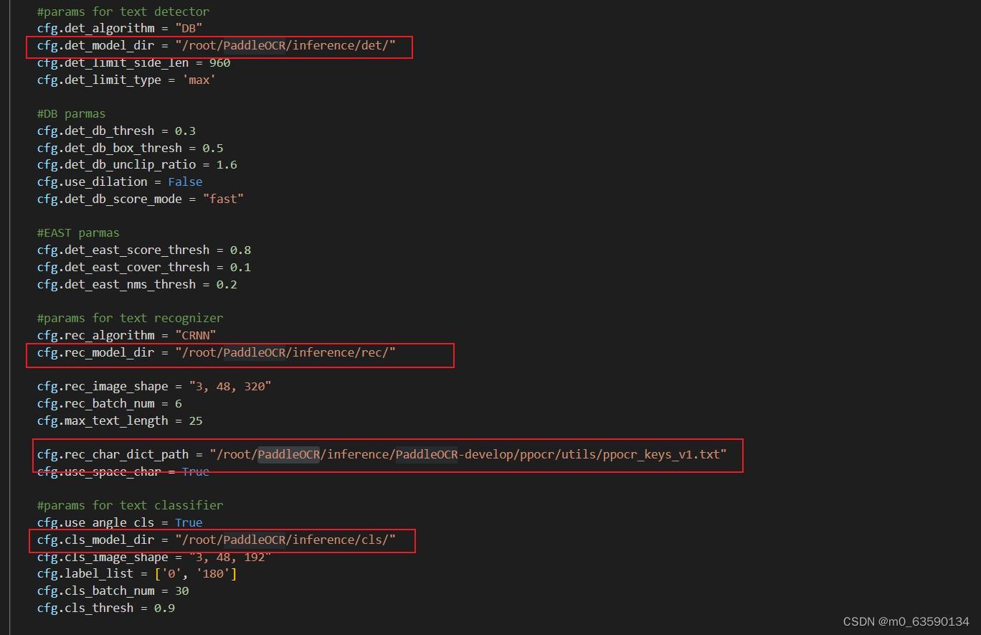Click the cfg.det_db_unclip_ratio = 1.6 line
The height and width of the screenshot is (635, 981).
click(138, 165)
